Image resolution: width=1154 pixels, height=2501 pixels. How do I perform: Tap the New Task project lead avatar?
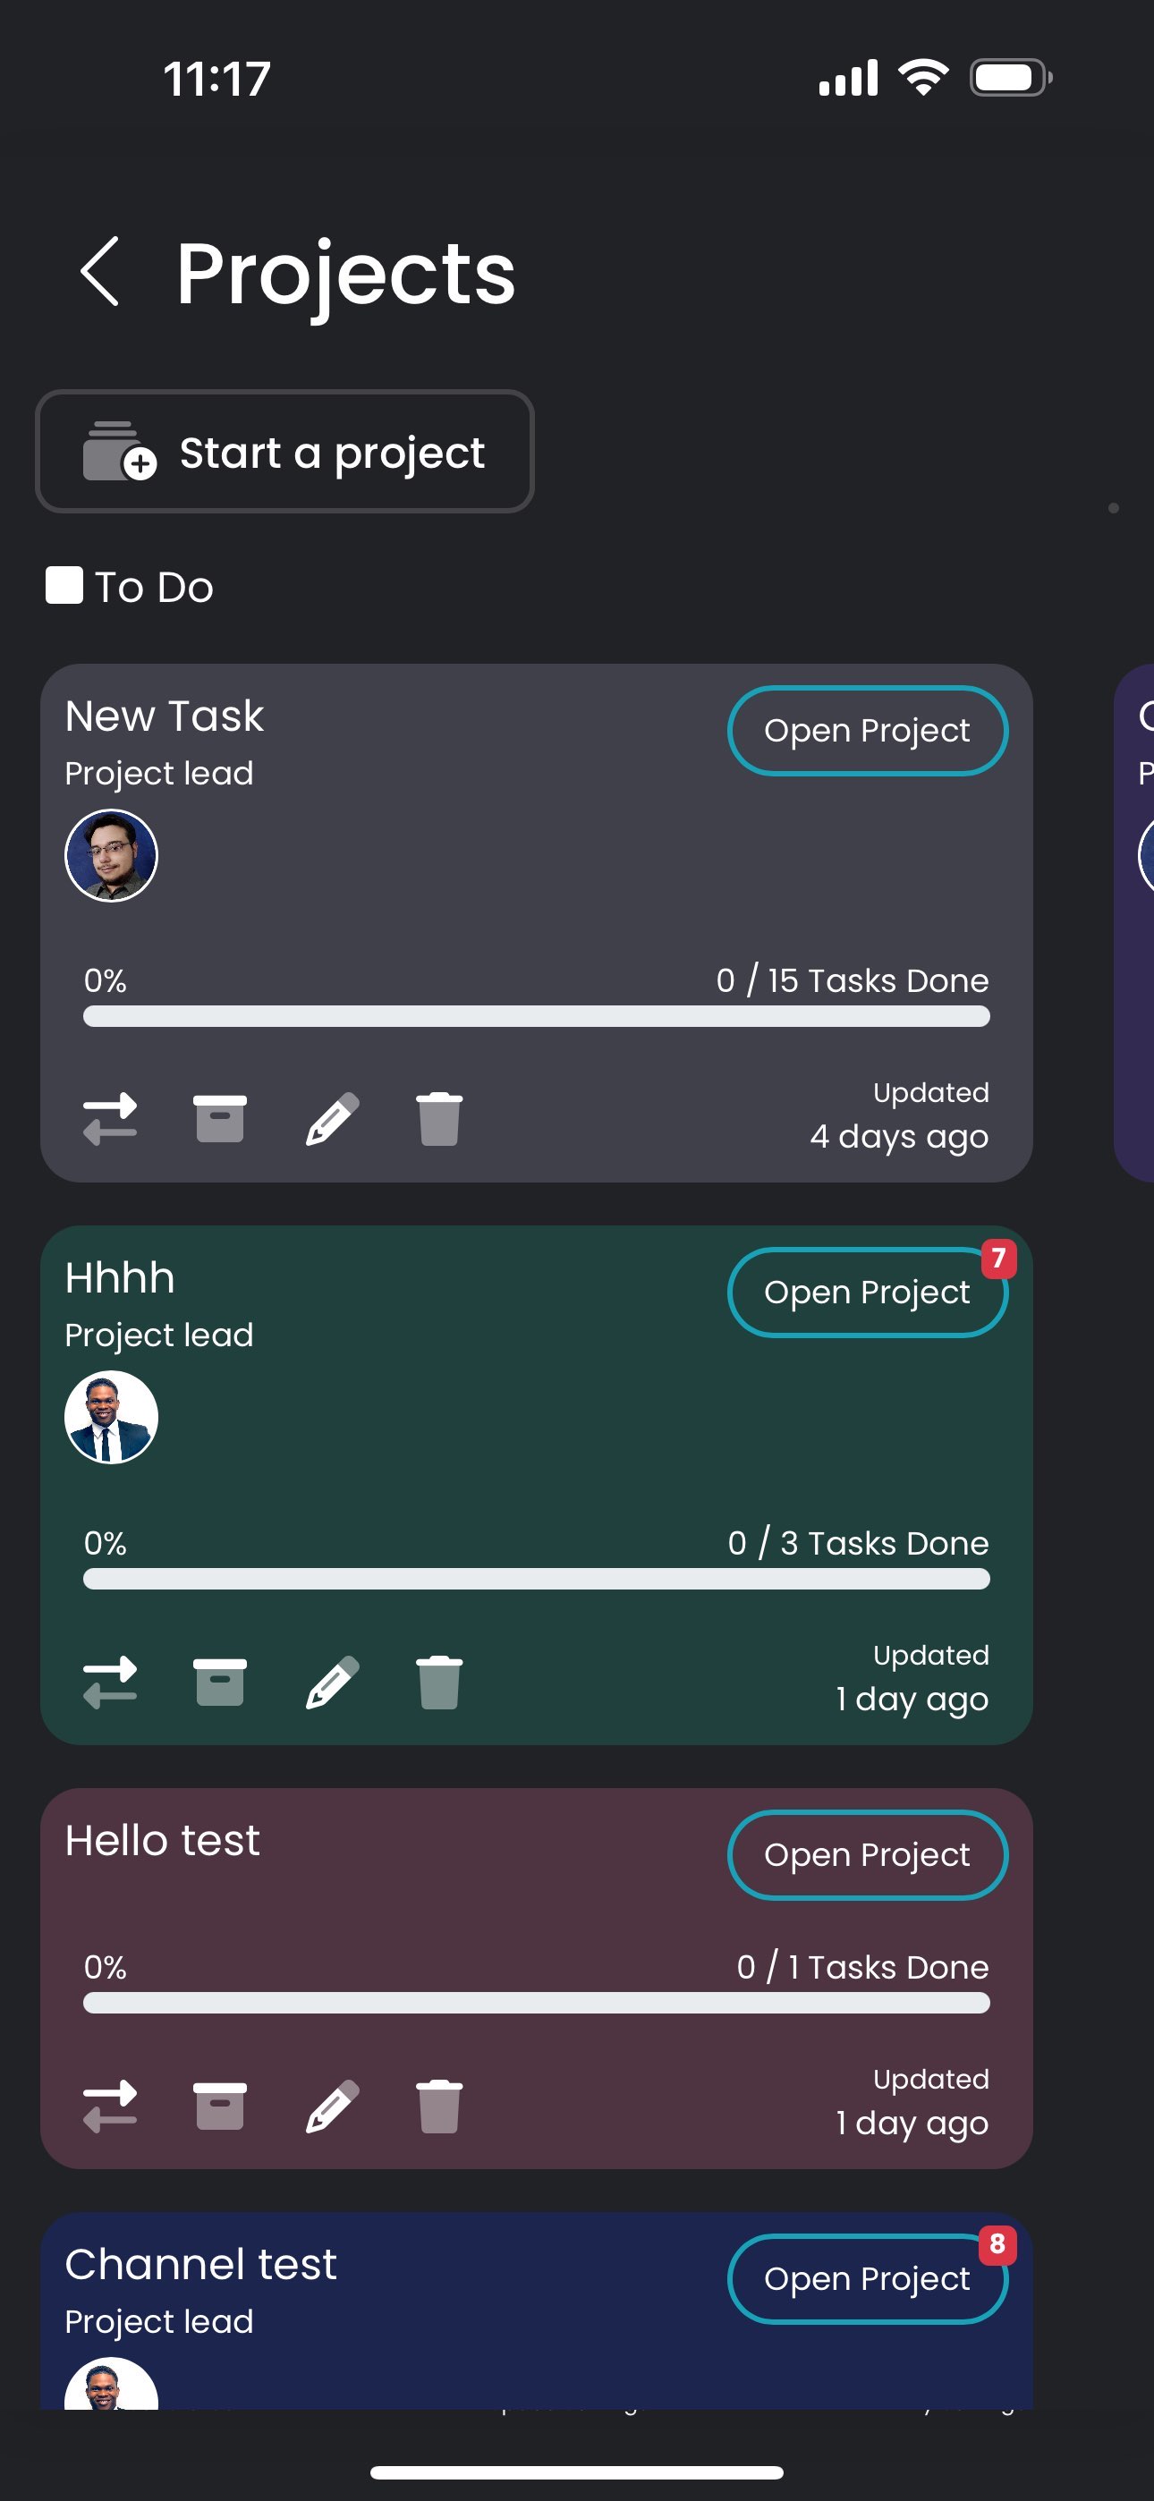pyautogui.click(x=111, y=855)
